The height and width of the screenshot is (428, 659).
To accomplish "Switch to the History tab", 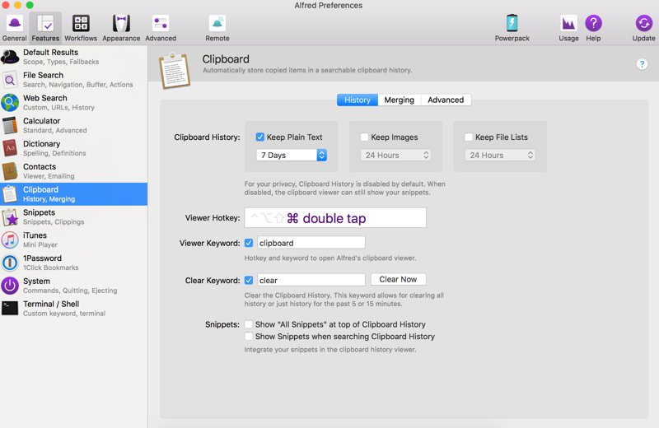I will [358, 100].
